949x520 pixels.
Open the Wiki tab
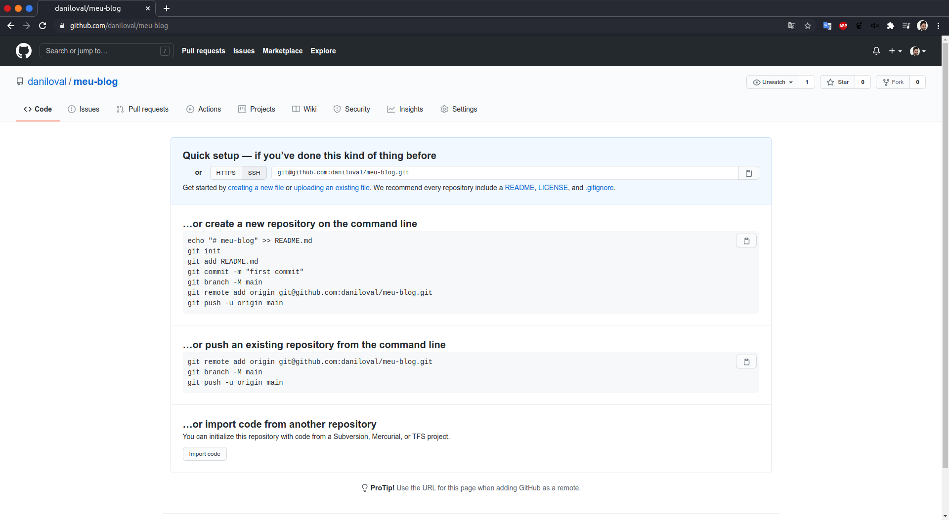(304, 109)
